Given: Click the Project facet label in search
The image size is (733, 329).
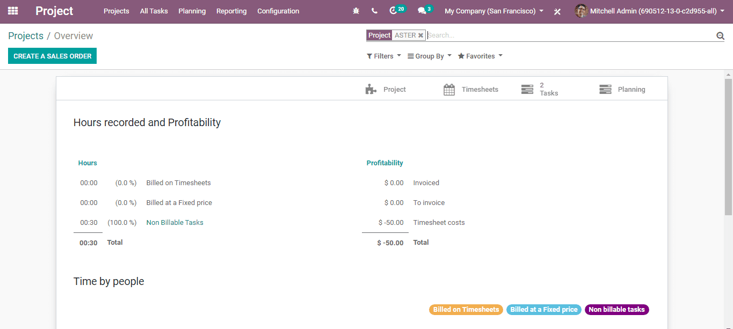Looking at the screenshot, I should 379,35.
